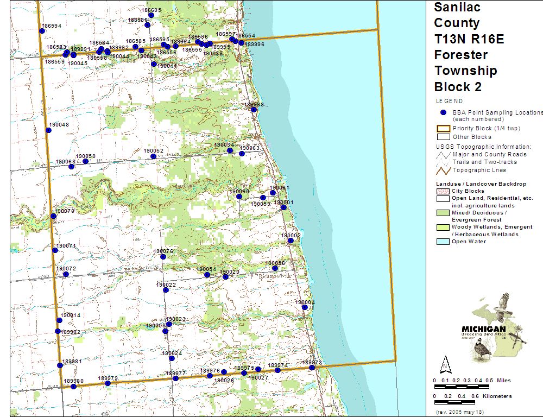Screen dimensions: 543x417
Task: Pick sampling point 190002 near the lake
Action: 291,241
